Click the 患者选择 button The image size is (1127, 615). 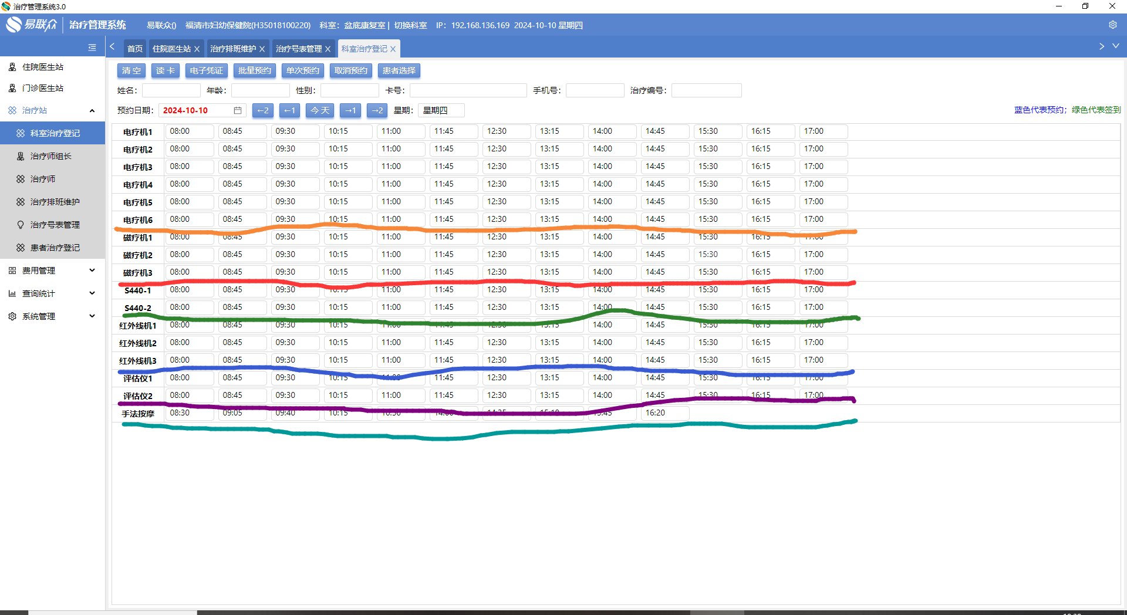point(399,70)
